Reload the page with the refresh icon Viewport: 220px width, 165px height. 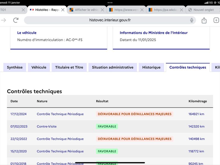16,20
